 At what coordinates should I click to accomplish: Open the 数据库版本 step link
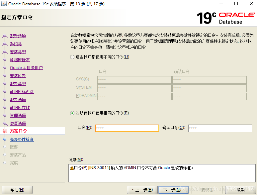pos(20,60)
